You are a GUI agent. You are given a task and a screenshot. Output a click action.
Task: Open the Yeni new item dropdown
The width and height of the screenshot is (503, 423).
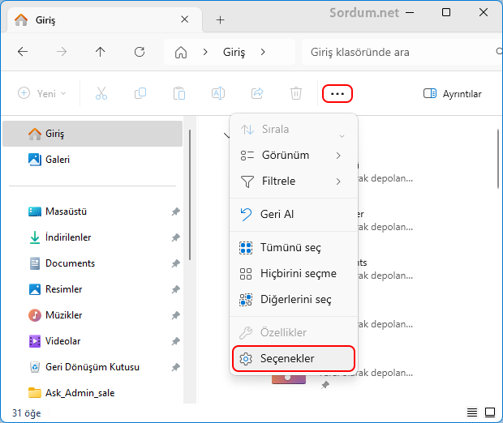[x=42, y=93]
